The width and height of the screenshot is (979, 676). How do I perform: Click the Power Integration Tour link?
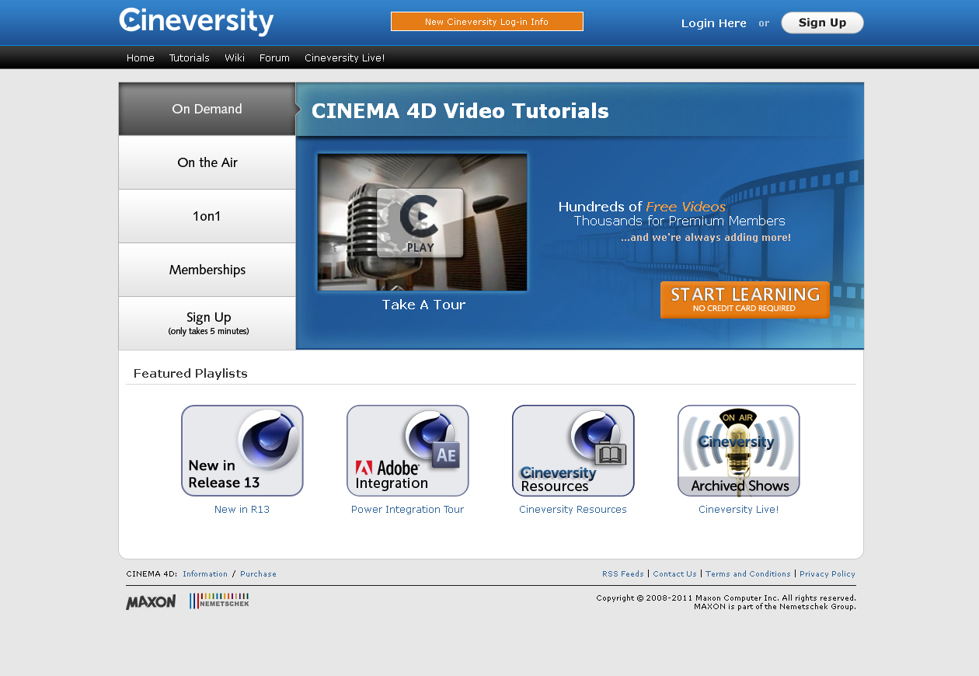[x=407, y=510]
